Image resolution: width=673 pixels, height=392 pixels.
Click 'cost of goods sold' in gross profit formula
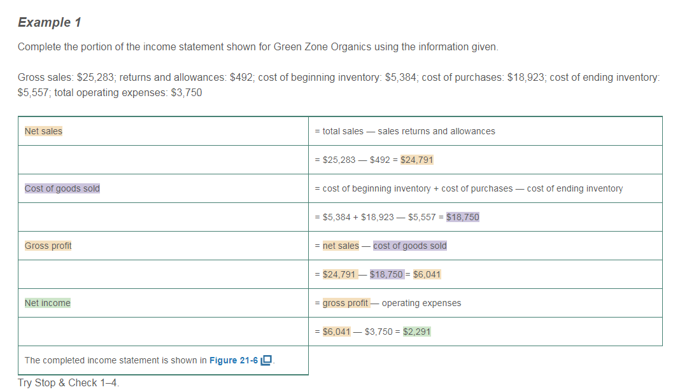click(x=410, y=246)
